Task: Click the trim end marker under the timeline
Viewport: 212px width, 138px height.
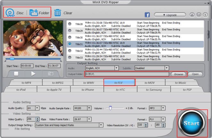Action: pyautogui.click(x=61, y=61)
